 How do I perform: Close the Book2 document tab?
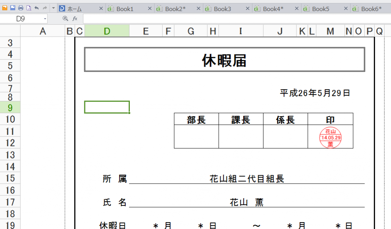(198, 8)
